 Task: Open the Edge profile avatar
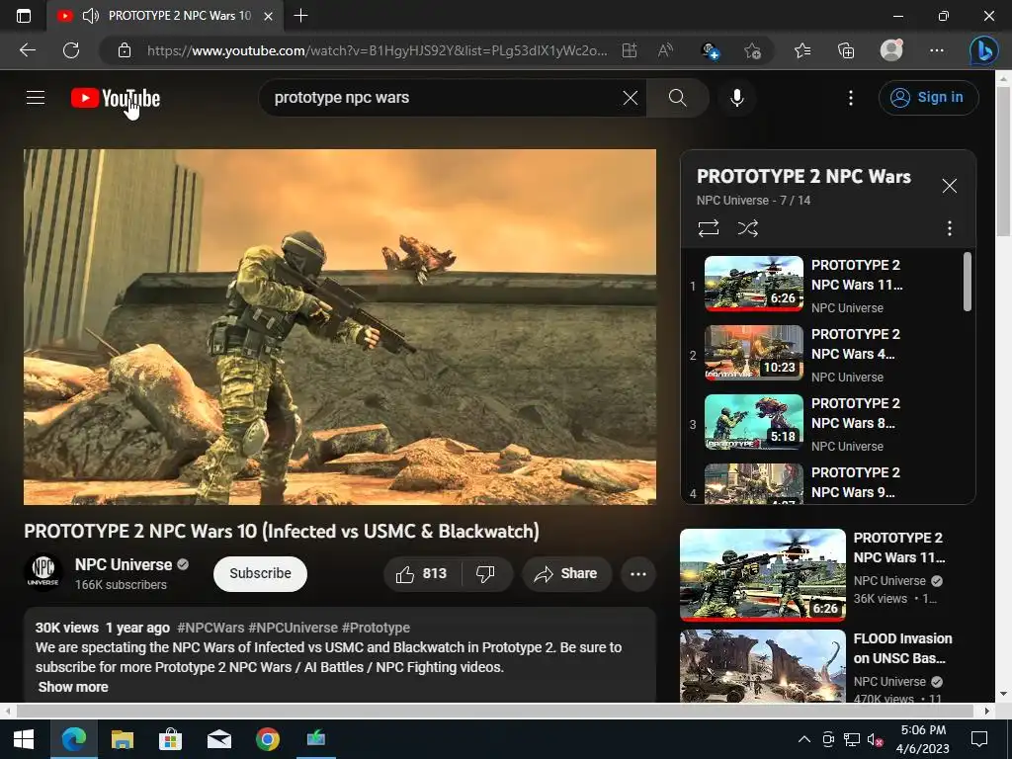click(x=891, y=49)
